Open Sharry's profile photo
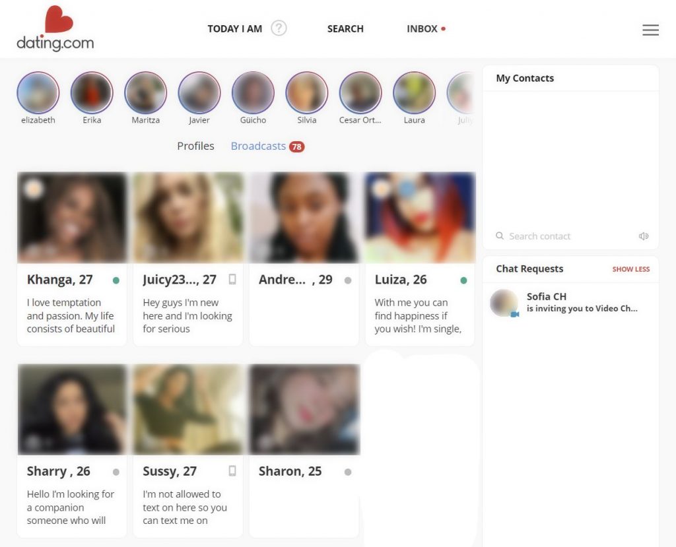This screenshot has width=676, height=547. (72, 409)
